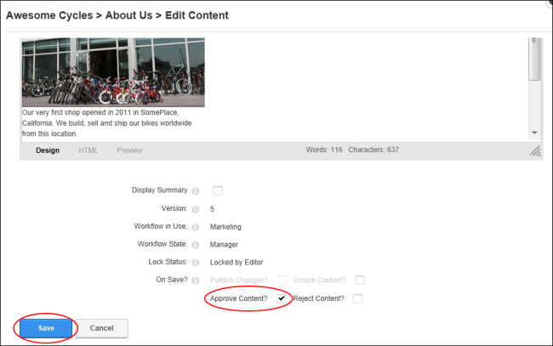Click the Lock Status info icon
The image size is (553, 346).
coord(196,263)
